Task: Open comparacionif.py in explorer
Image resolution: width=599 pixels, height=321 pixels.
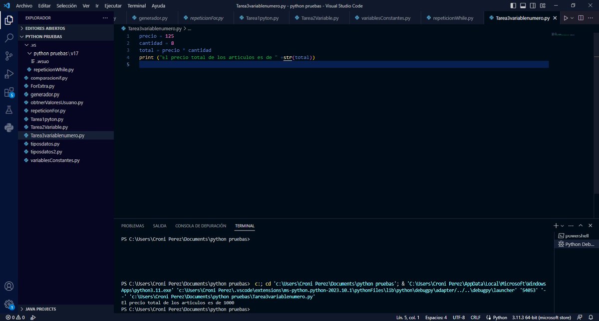Action: point(66,78)
